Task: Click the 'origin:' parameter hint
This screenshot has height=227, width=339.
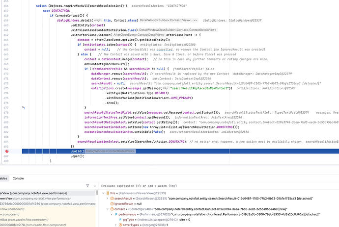Action: (98, 20)
